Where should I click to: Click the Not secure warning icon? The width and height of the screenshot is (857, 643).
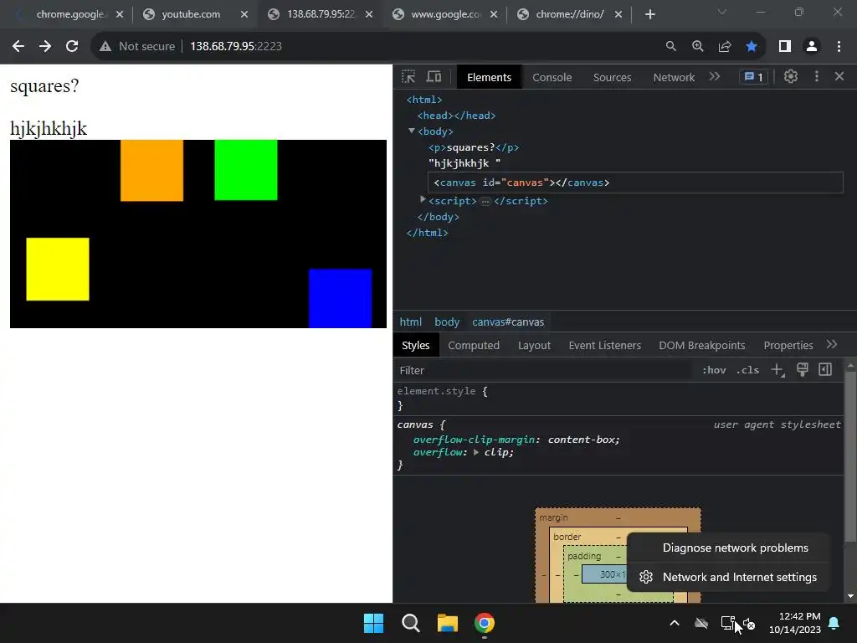105,47
